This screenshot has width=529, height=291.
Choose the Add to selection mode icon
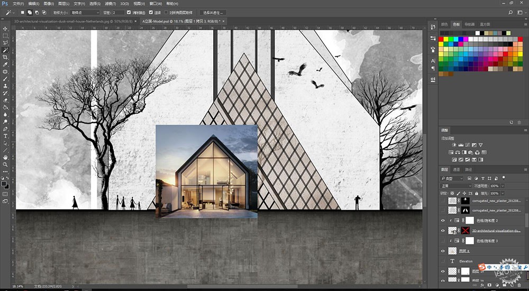(30, 13)
